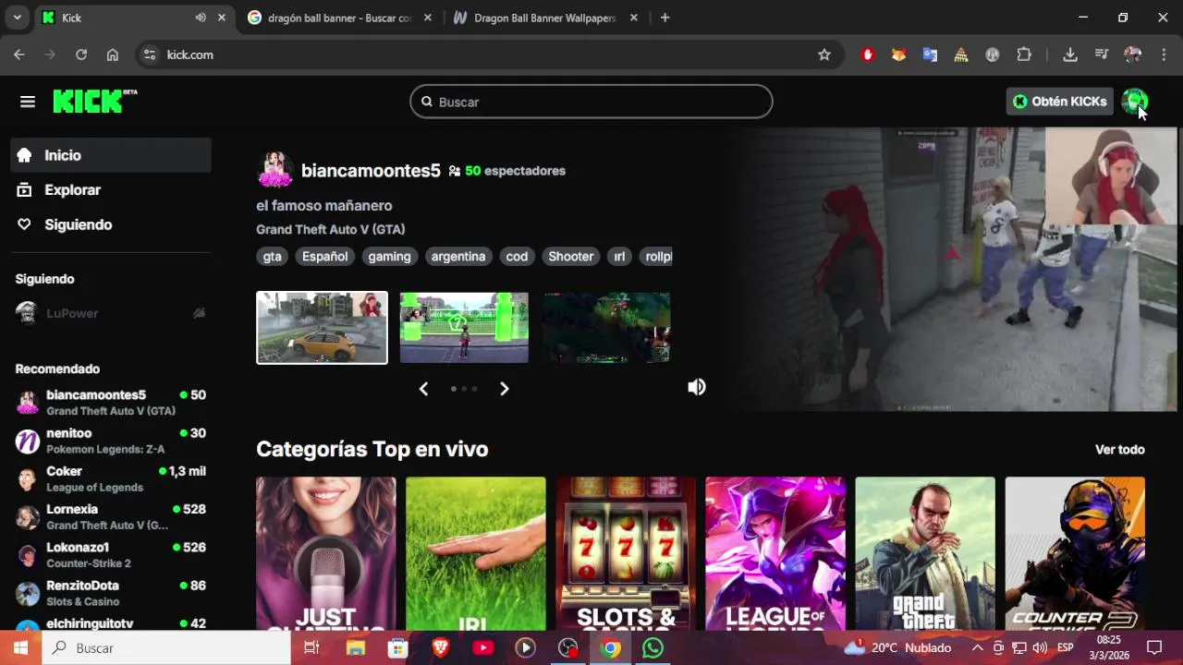Switch to the Kick browser tab
The width and height of the screenshot is (1183, 665).
pyautogui.click(x=135, y=18)
